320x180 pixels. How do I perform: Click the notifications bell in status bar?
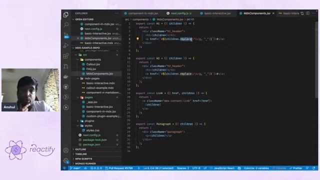pos(313,168)
